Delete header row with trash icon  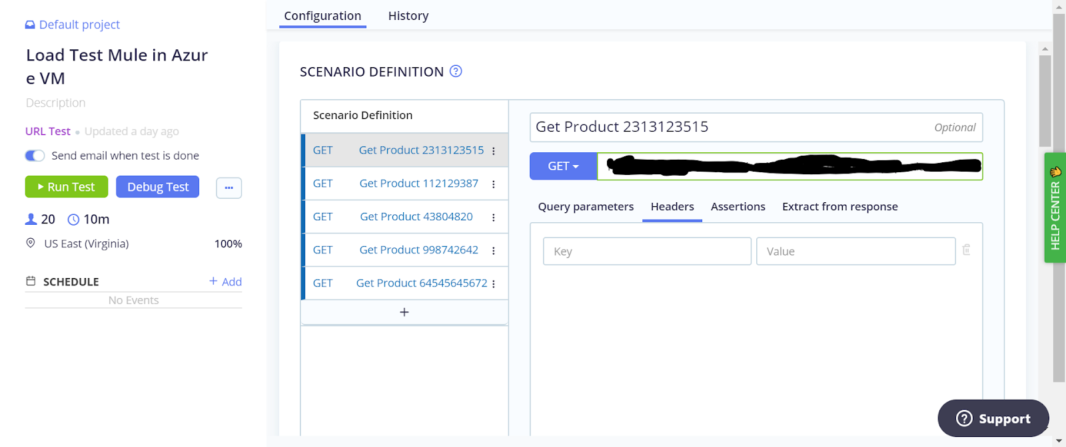click(x=966, y=250)
